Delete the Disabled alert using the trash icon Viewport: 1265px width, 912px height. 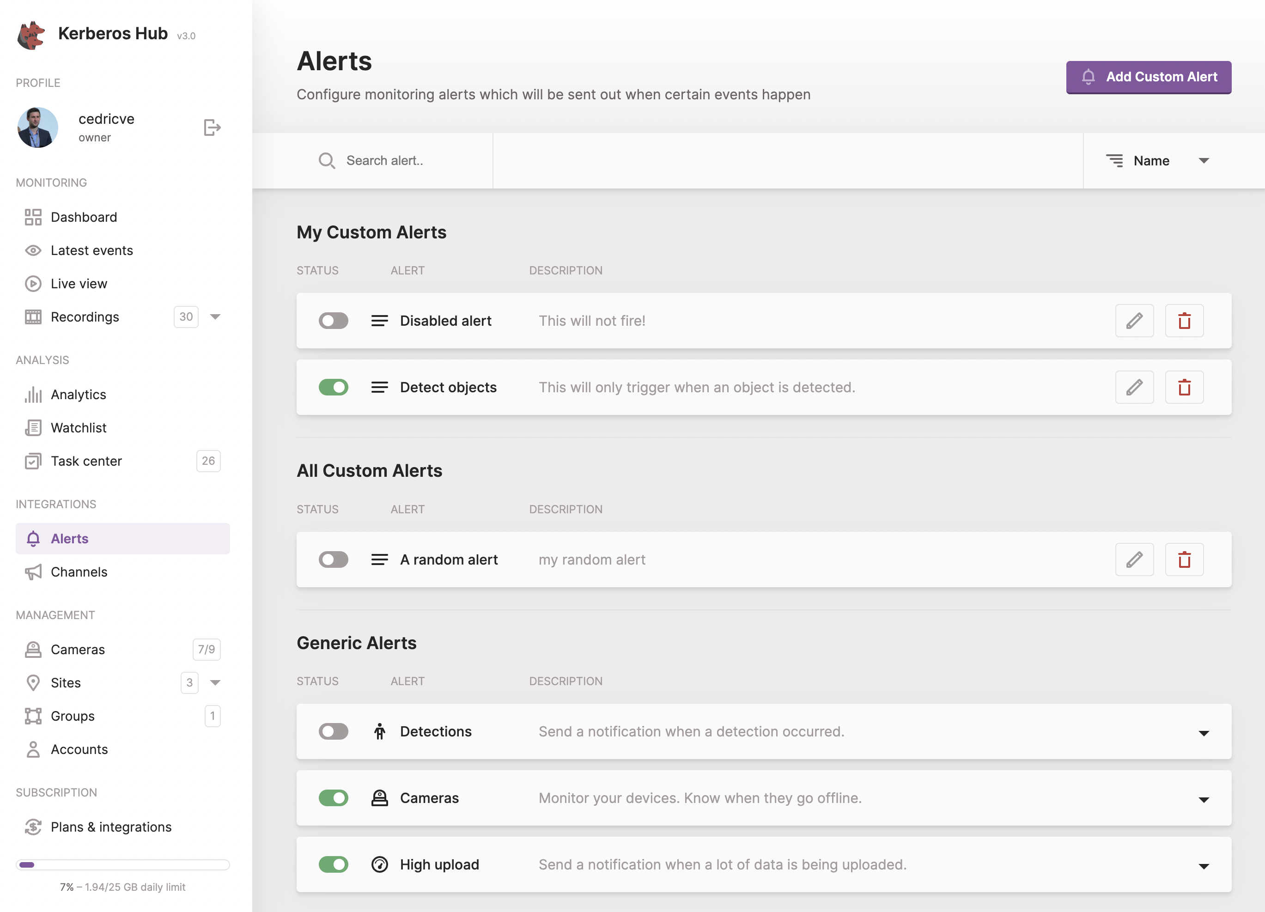1185,321
